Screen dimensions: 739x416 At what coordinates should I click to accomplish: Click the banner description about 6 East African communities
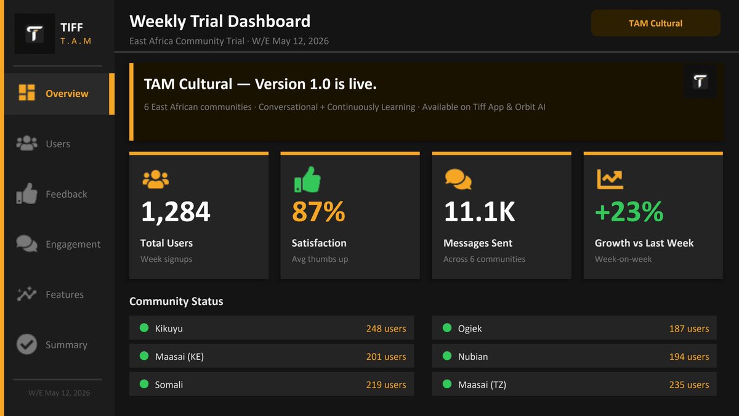(345, 107)
